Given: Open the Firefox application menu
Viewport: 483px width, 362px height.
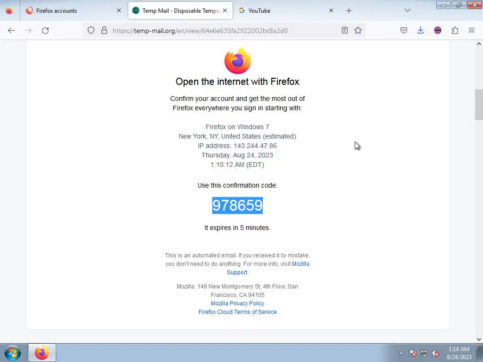Looking at the screenshot, I should coord(472,30).
